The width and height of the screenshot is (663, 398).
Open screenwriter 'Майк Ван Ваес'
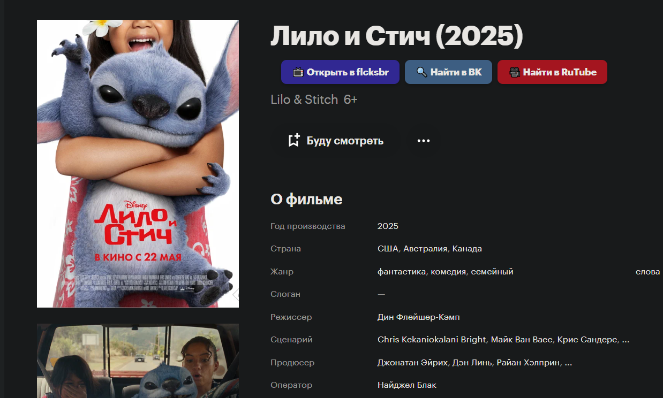pos(522,340)
